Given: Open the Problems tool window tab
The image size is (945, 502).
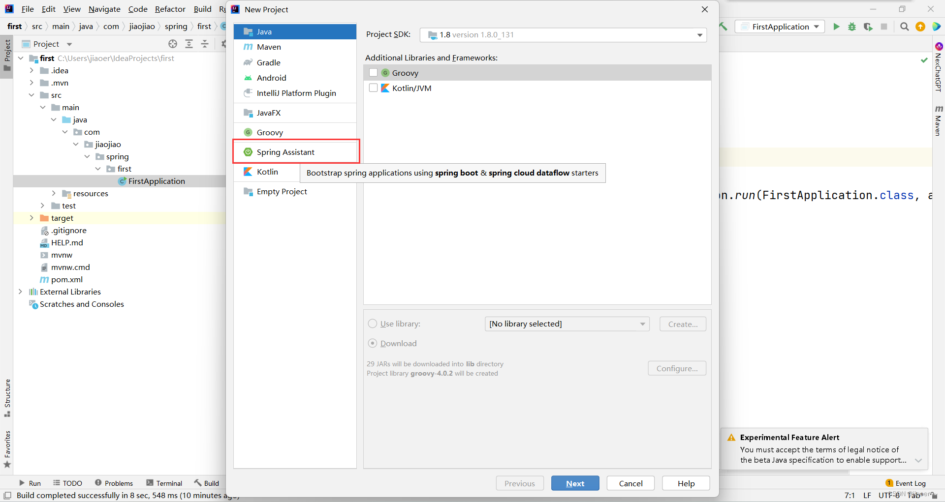Looking at the screenshot, I should click(114, 483).
